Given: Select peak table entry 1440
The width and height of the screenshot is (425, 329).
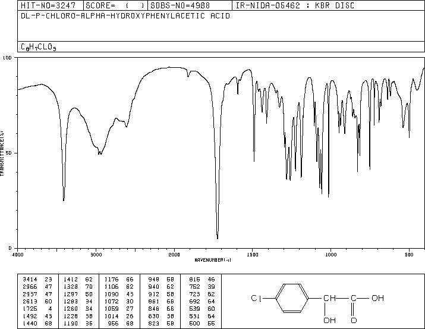Looking at the screenshot, I should pyautogui.click(x=37, y=324).
